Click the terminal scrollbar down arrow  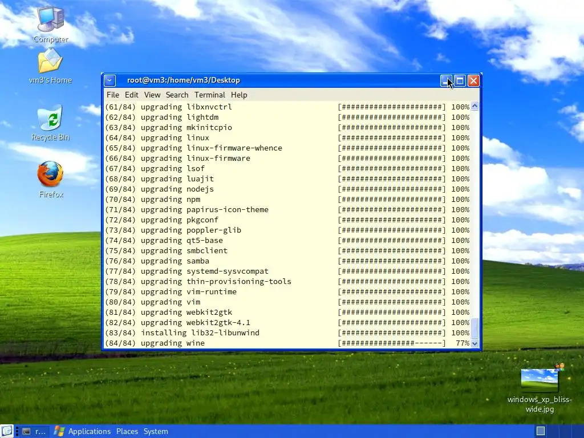[x=474, y=343]
